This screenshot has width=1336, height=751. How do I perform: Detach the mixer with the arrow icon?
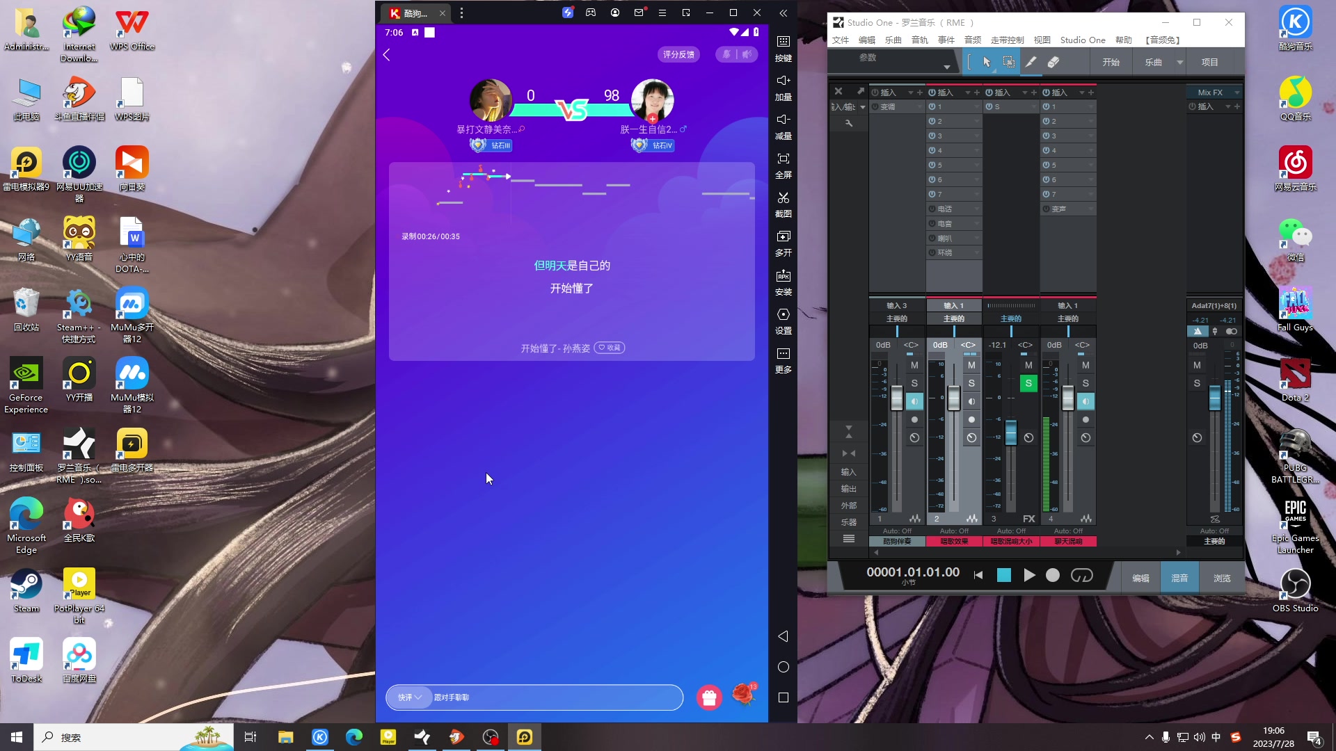tap(860, 91)
